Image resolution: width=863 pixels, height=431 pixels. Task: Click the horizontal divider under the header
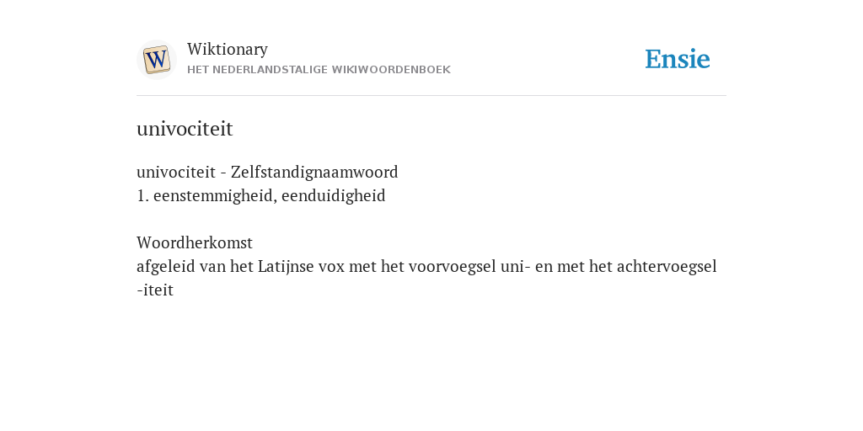pos(431,96)
